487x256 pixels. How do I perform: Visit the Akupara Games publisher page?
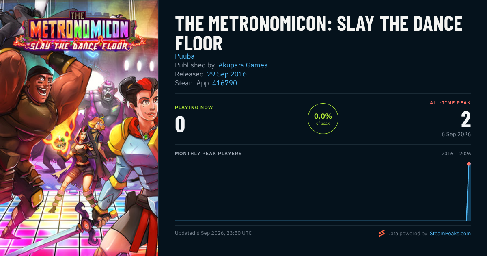click(x=243, y=65)
